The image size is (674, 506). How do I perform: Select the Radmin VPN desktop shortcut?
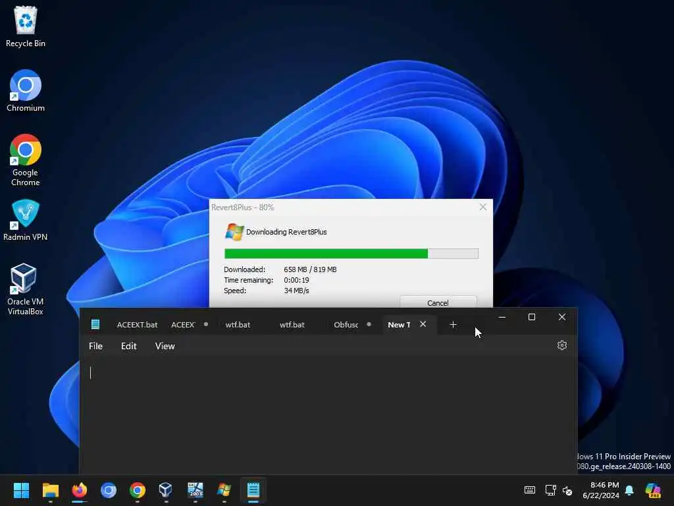click(26, 220)
